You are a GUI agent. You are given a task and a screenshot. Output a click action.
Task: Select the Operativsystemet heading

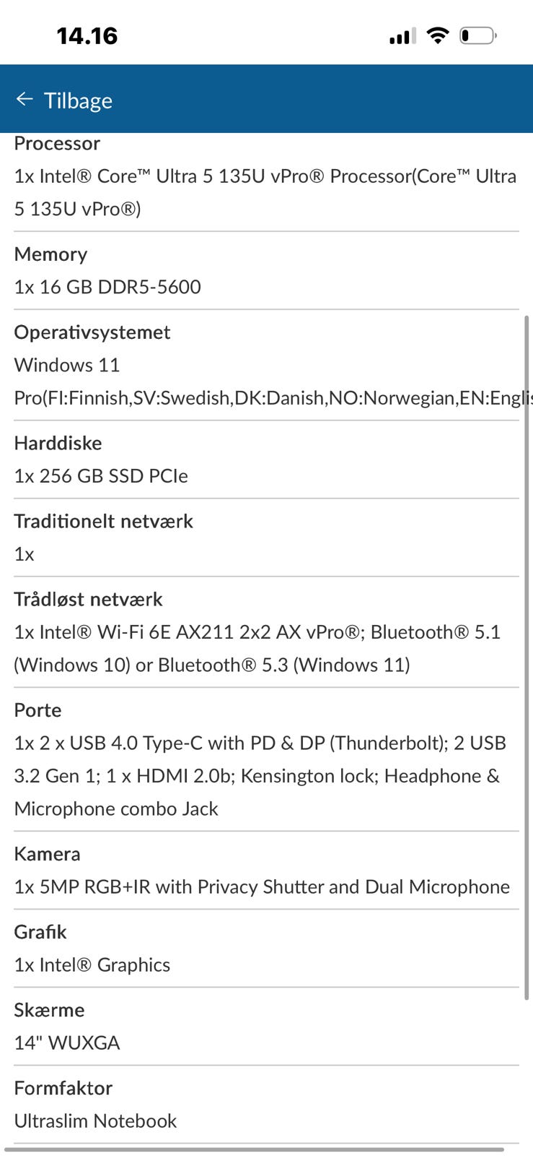[x=92, y=332]
